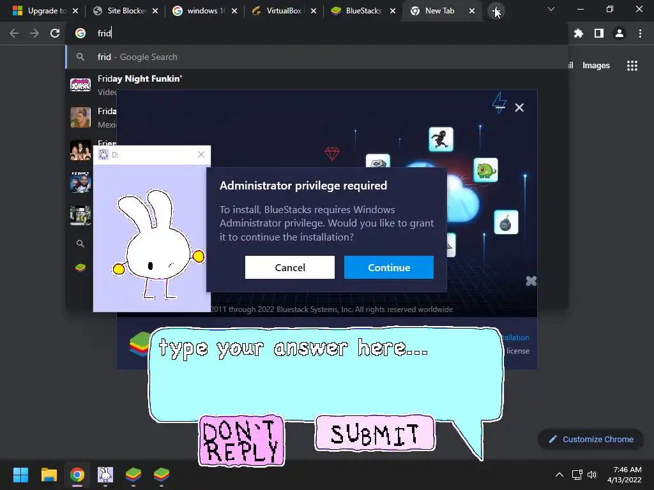Toggle the Chrome side panel icon
The height and width of the screenshot is (490, 654).
(x=599, y=33)
